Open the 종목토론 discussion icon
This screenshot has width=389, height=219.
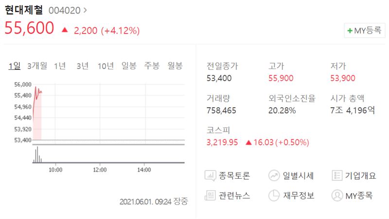(x=210, y=176)
